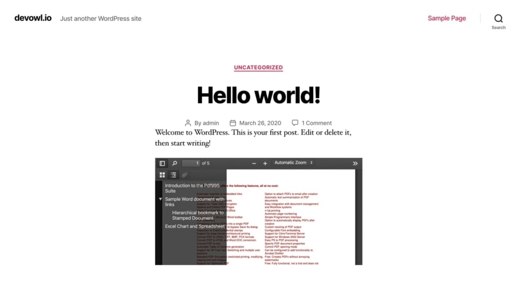Viewport: 517px width, 286px height.
Task: Show PDF attachments view
Action: 184,175
